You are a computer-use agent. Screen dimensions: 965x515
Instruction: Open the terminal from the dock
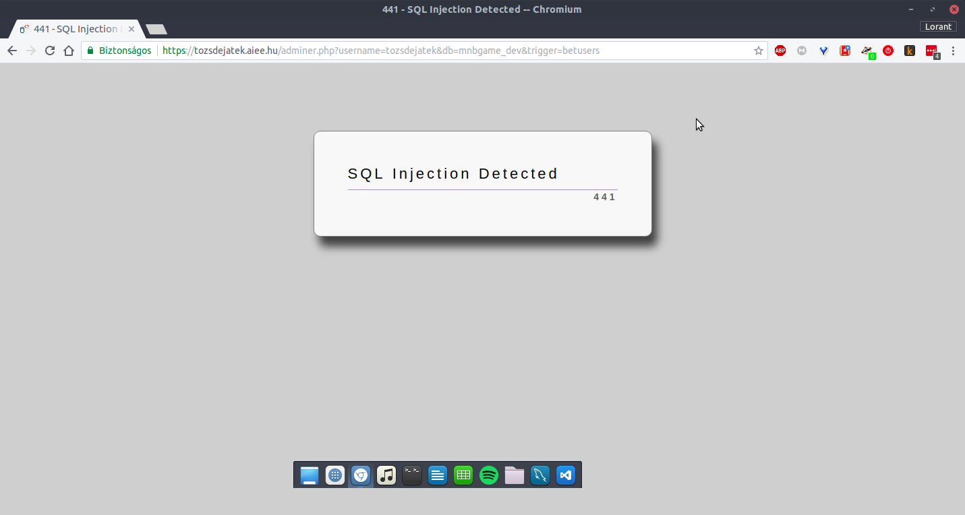pyautogui.click(x=412, y=475)
